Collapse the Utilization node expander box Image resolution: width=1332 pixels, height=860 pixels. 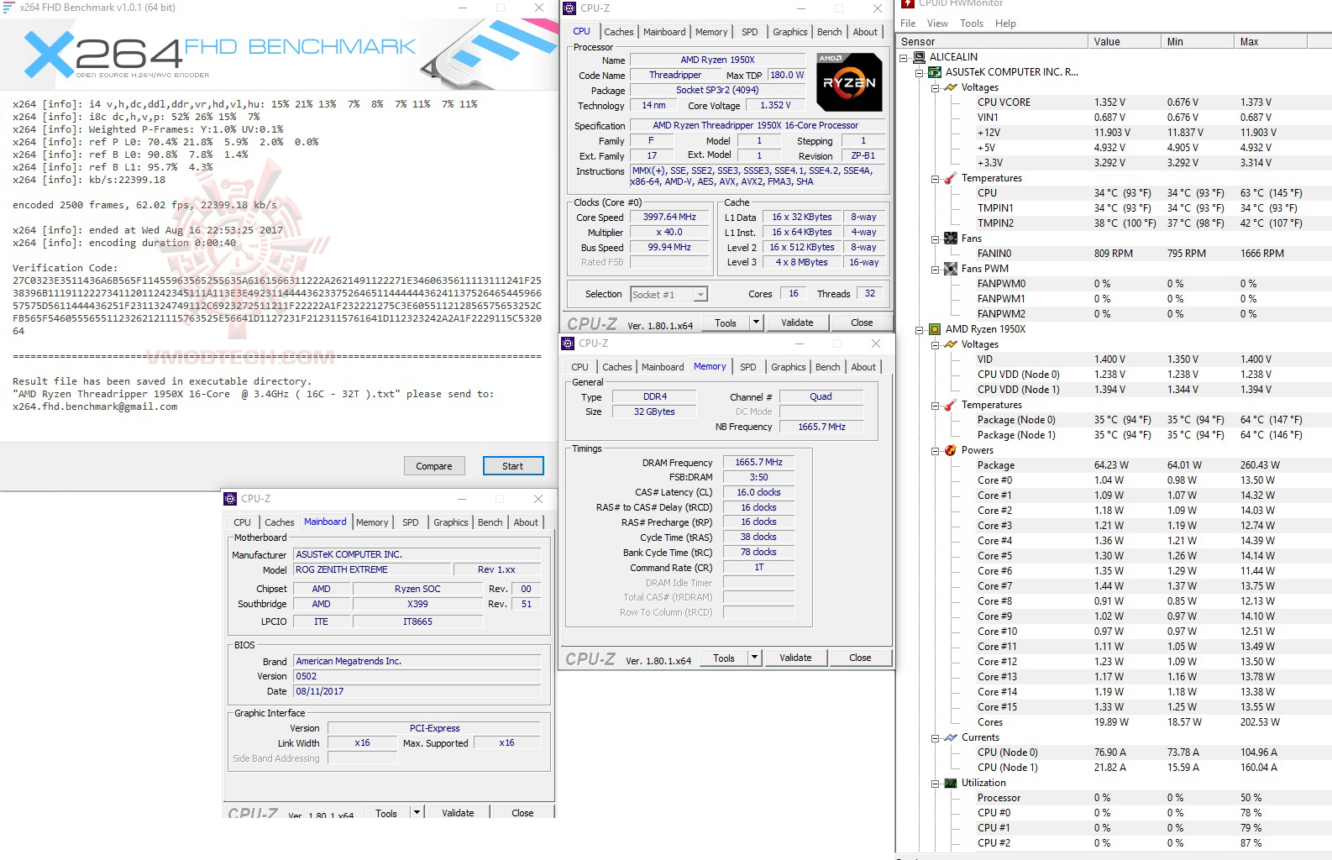tap(935, 784)
